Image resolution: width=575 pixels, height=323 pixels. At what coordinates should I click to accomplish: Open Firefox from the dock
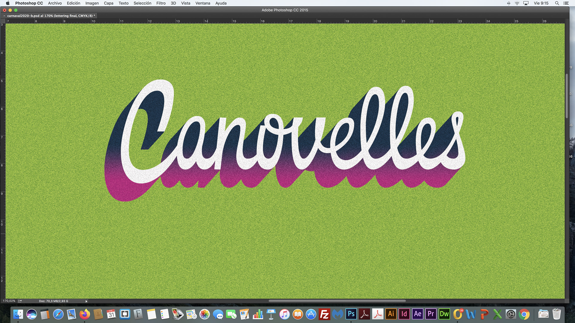click(x=84, y=314)
